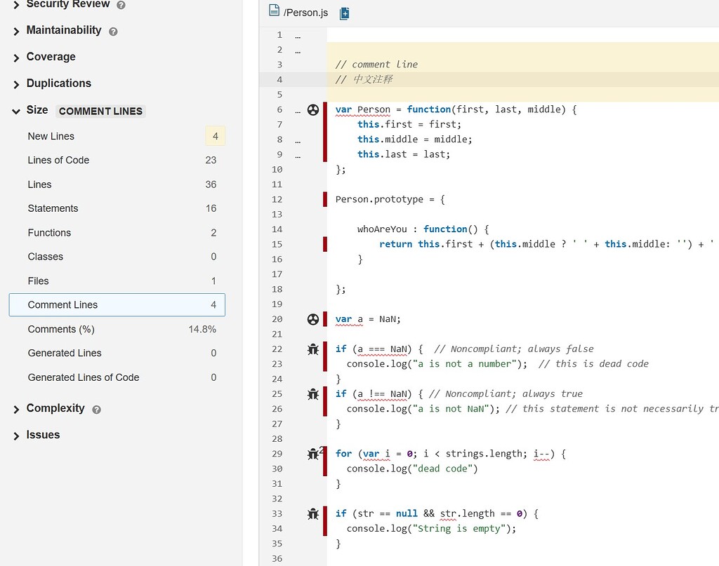The image size is (719, 566).
Task: Click the highlighted New Lines value 4
Action: pyautogui.click(x=215, y=136)
